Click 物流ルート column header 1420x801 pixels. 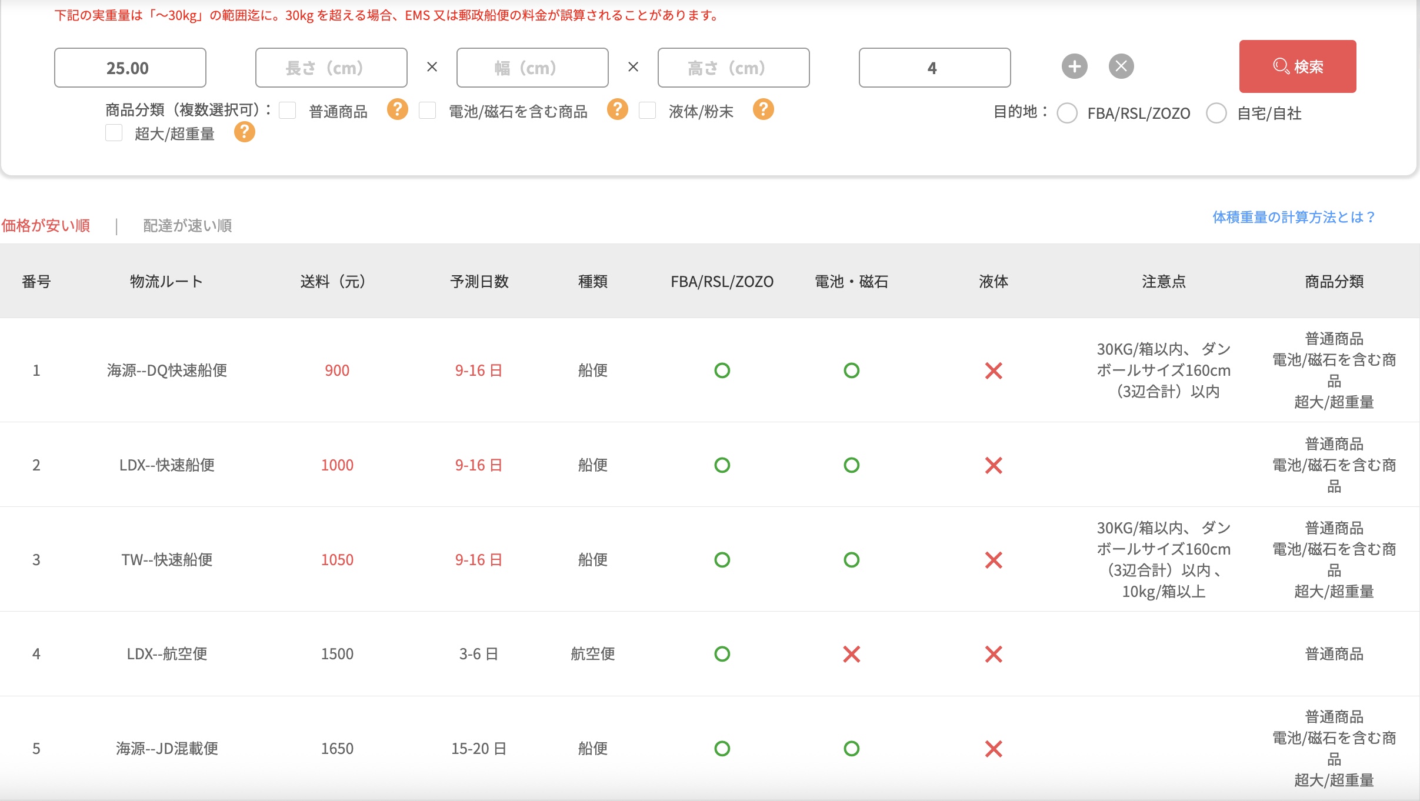click(x=166, y=282)
